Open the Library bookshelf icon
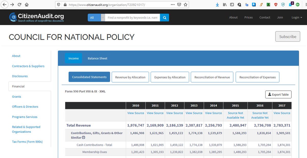 (x=225, y=5)
